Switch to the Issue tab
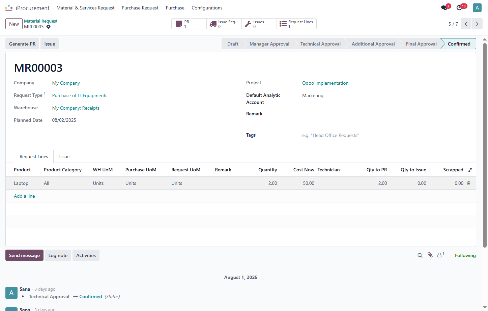The image size is (488, 311). point(64,157)
